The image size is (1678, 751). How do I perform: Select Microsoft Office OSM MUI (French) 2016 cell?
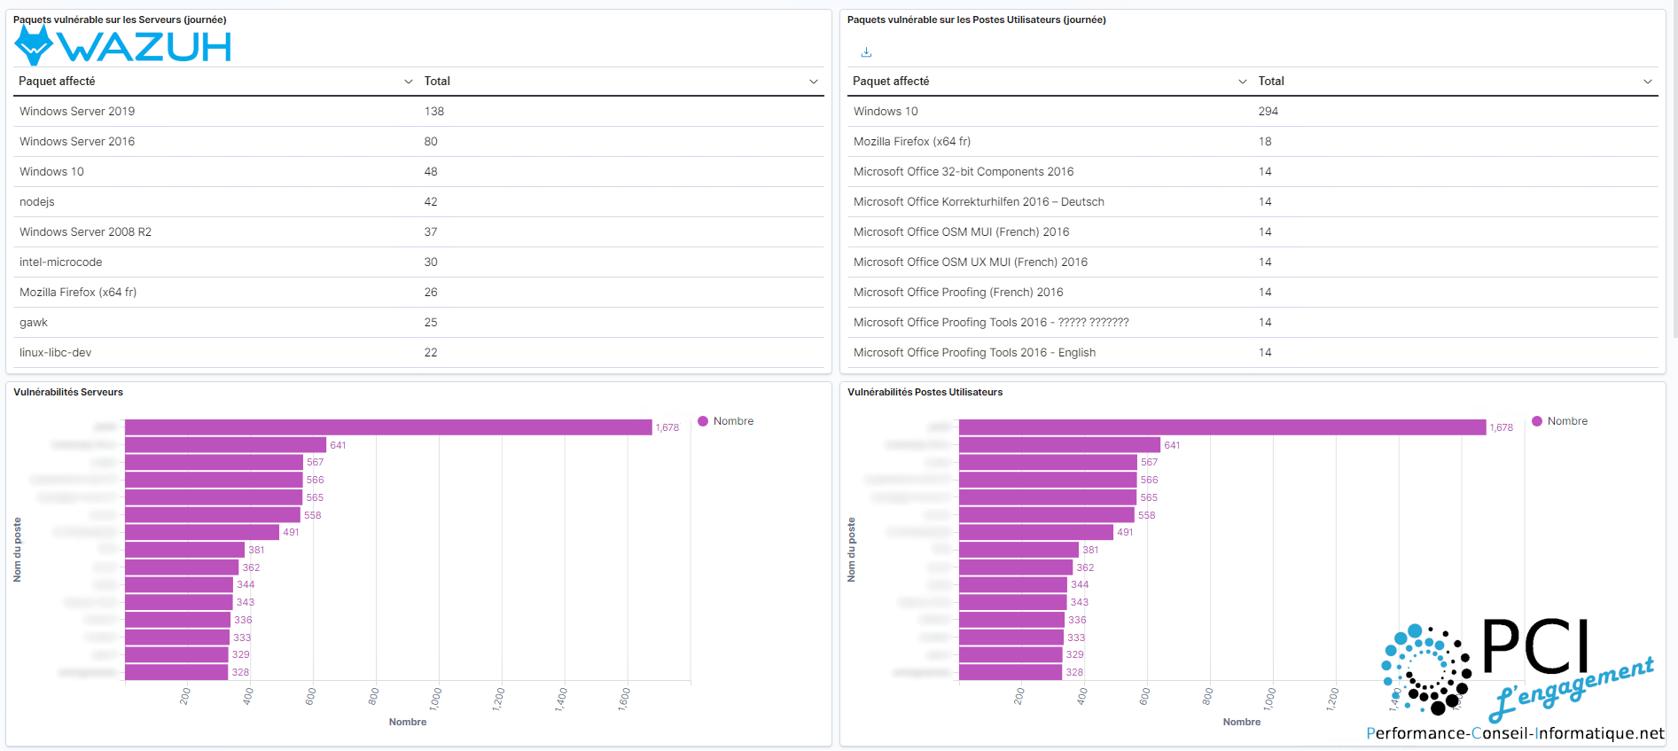(x=962, y=231)
